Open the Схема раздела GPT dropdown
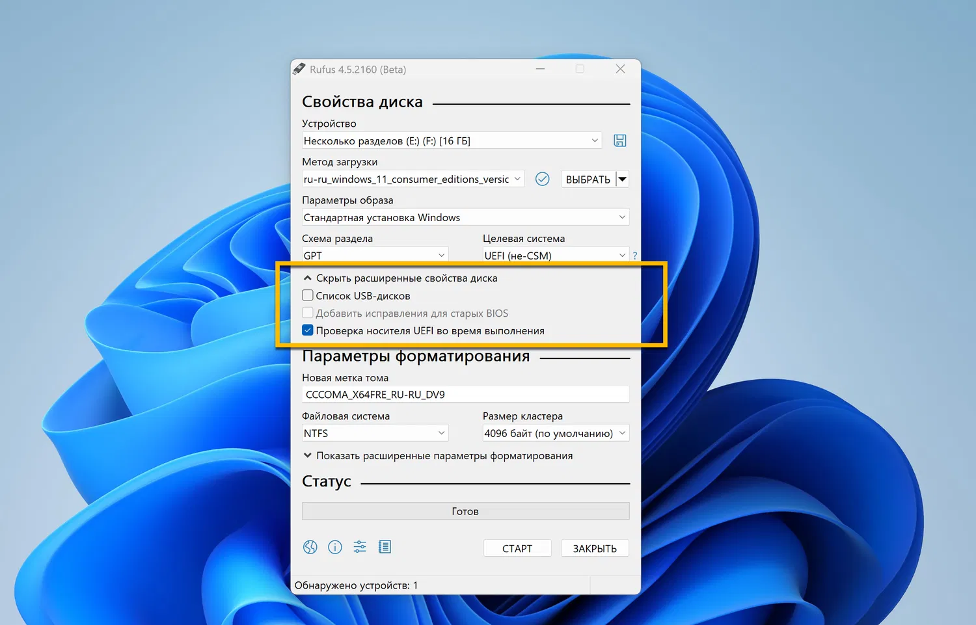 coord(375,255)
